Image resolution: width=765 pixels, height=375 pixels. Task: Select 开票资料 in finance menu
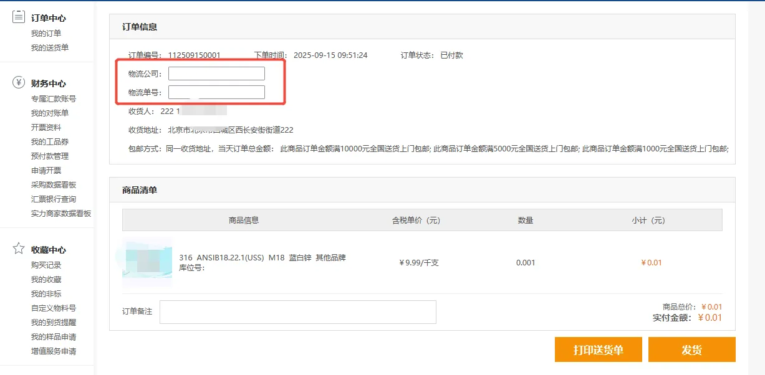46,128
